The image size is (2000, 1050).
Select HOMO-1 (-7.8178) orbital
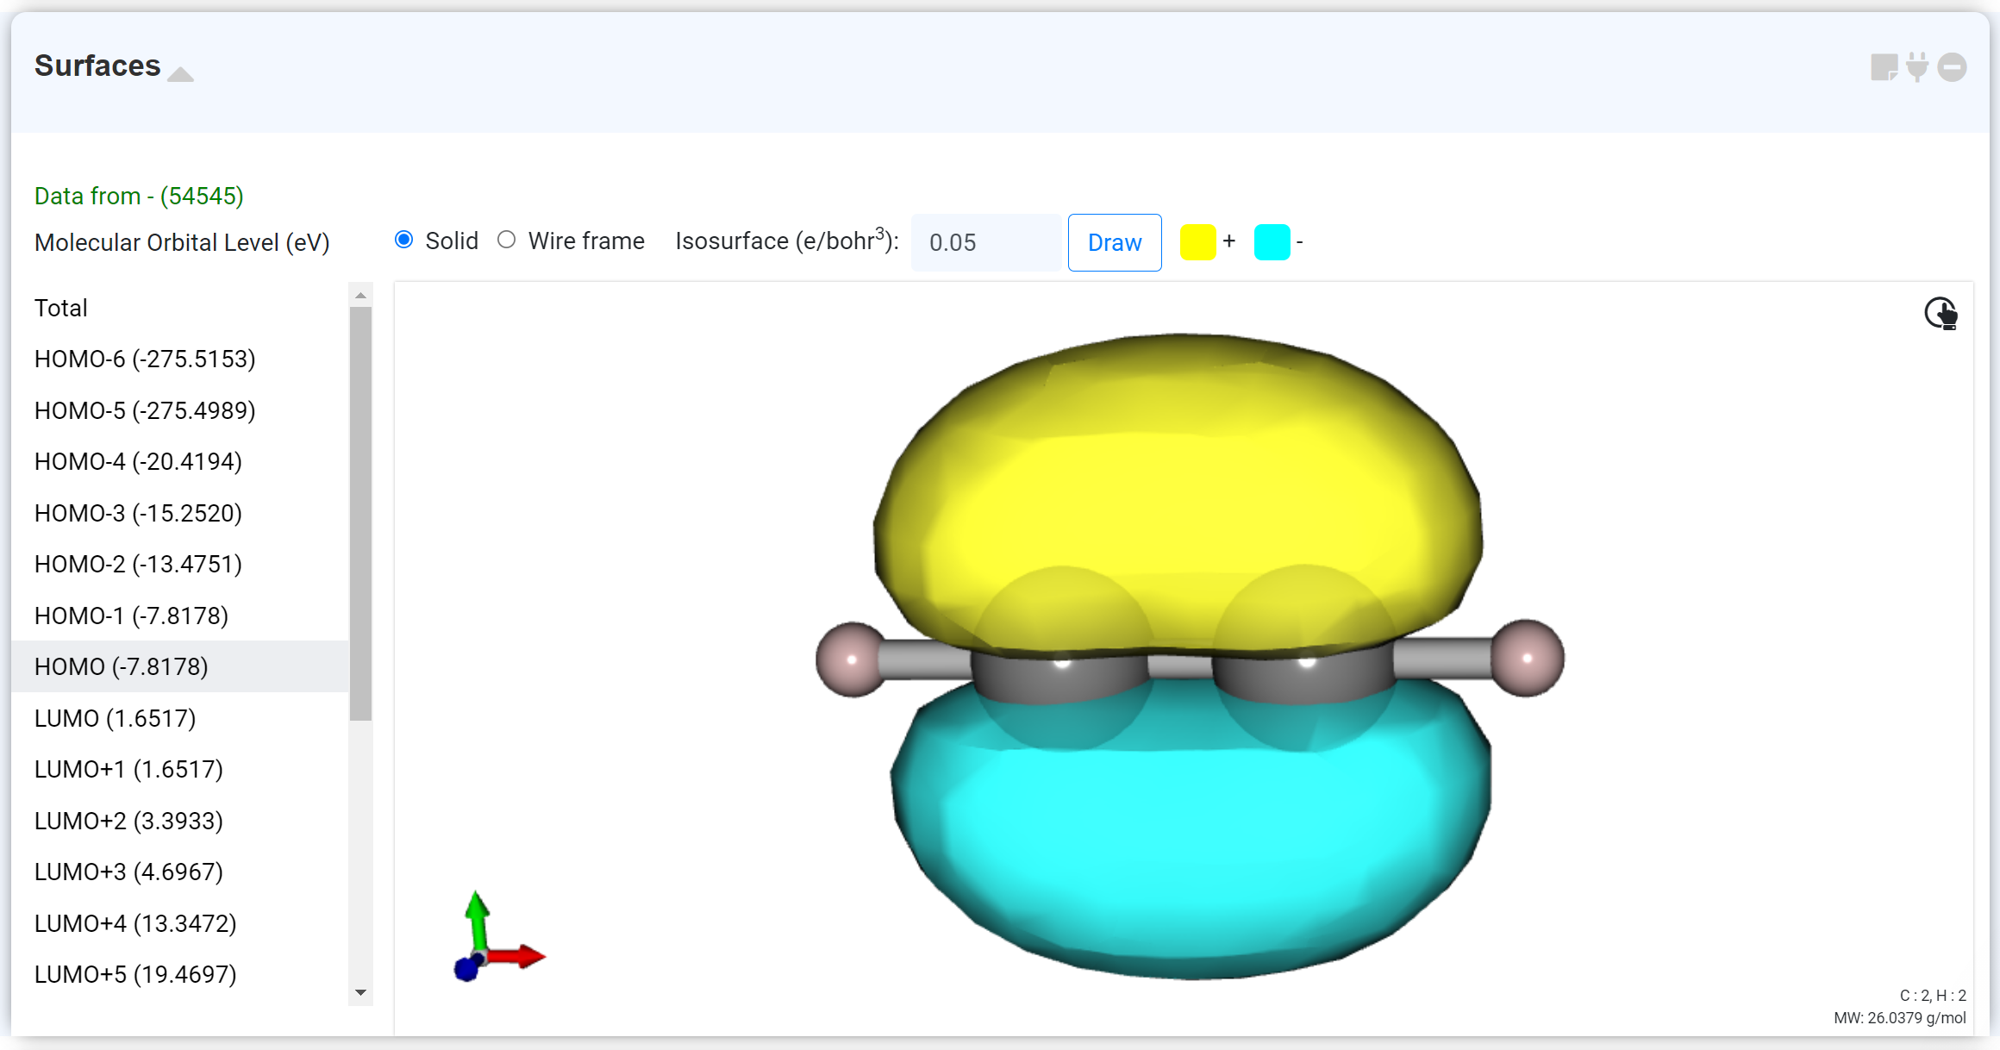coord(131,616)
